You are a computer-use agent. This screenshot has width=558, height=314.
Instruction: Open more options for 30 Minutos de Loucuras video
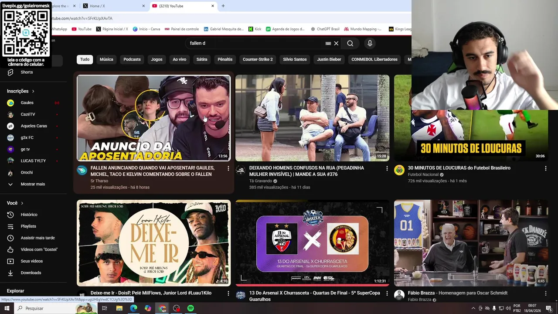point(545,168)
